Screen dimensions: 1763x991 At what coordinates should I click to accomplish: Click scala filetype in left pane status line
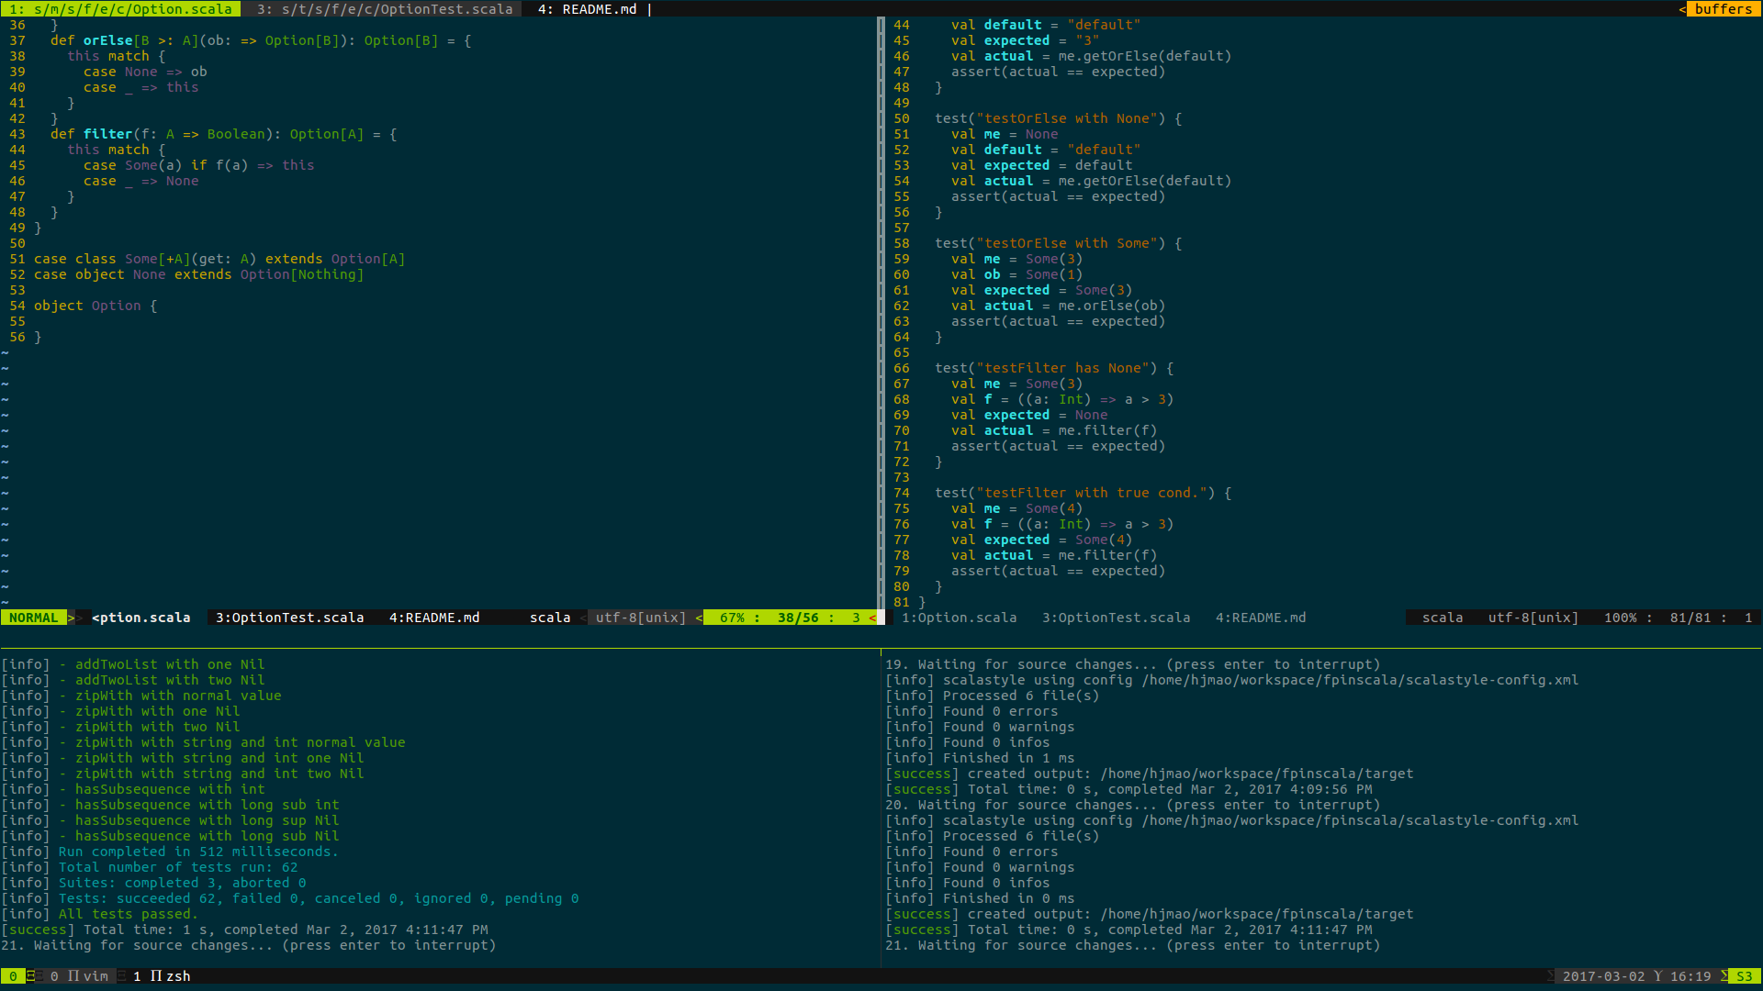pyautogui.click(x=550, y=618)
